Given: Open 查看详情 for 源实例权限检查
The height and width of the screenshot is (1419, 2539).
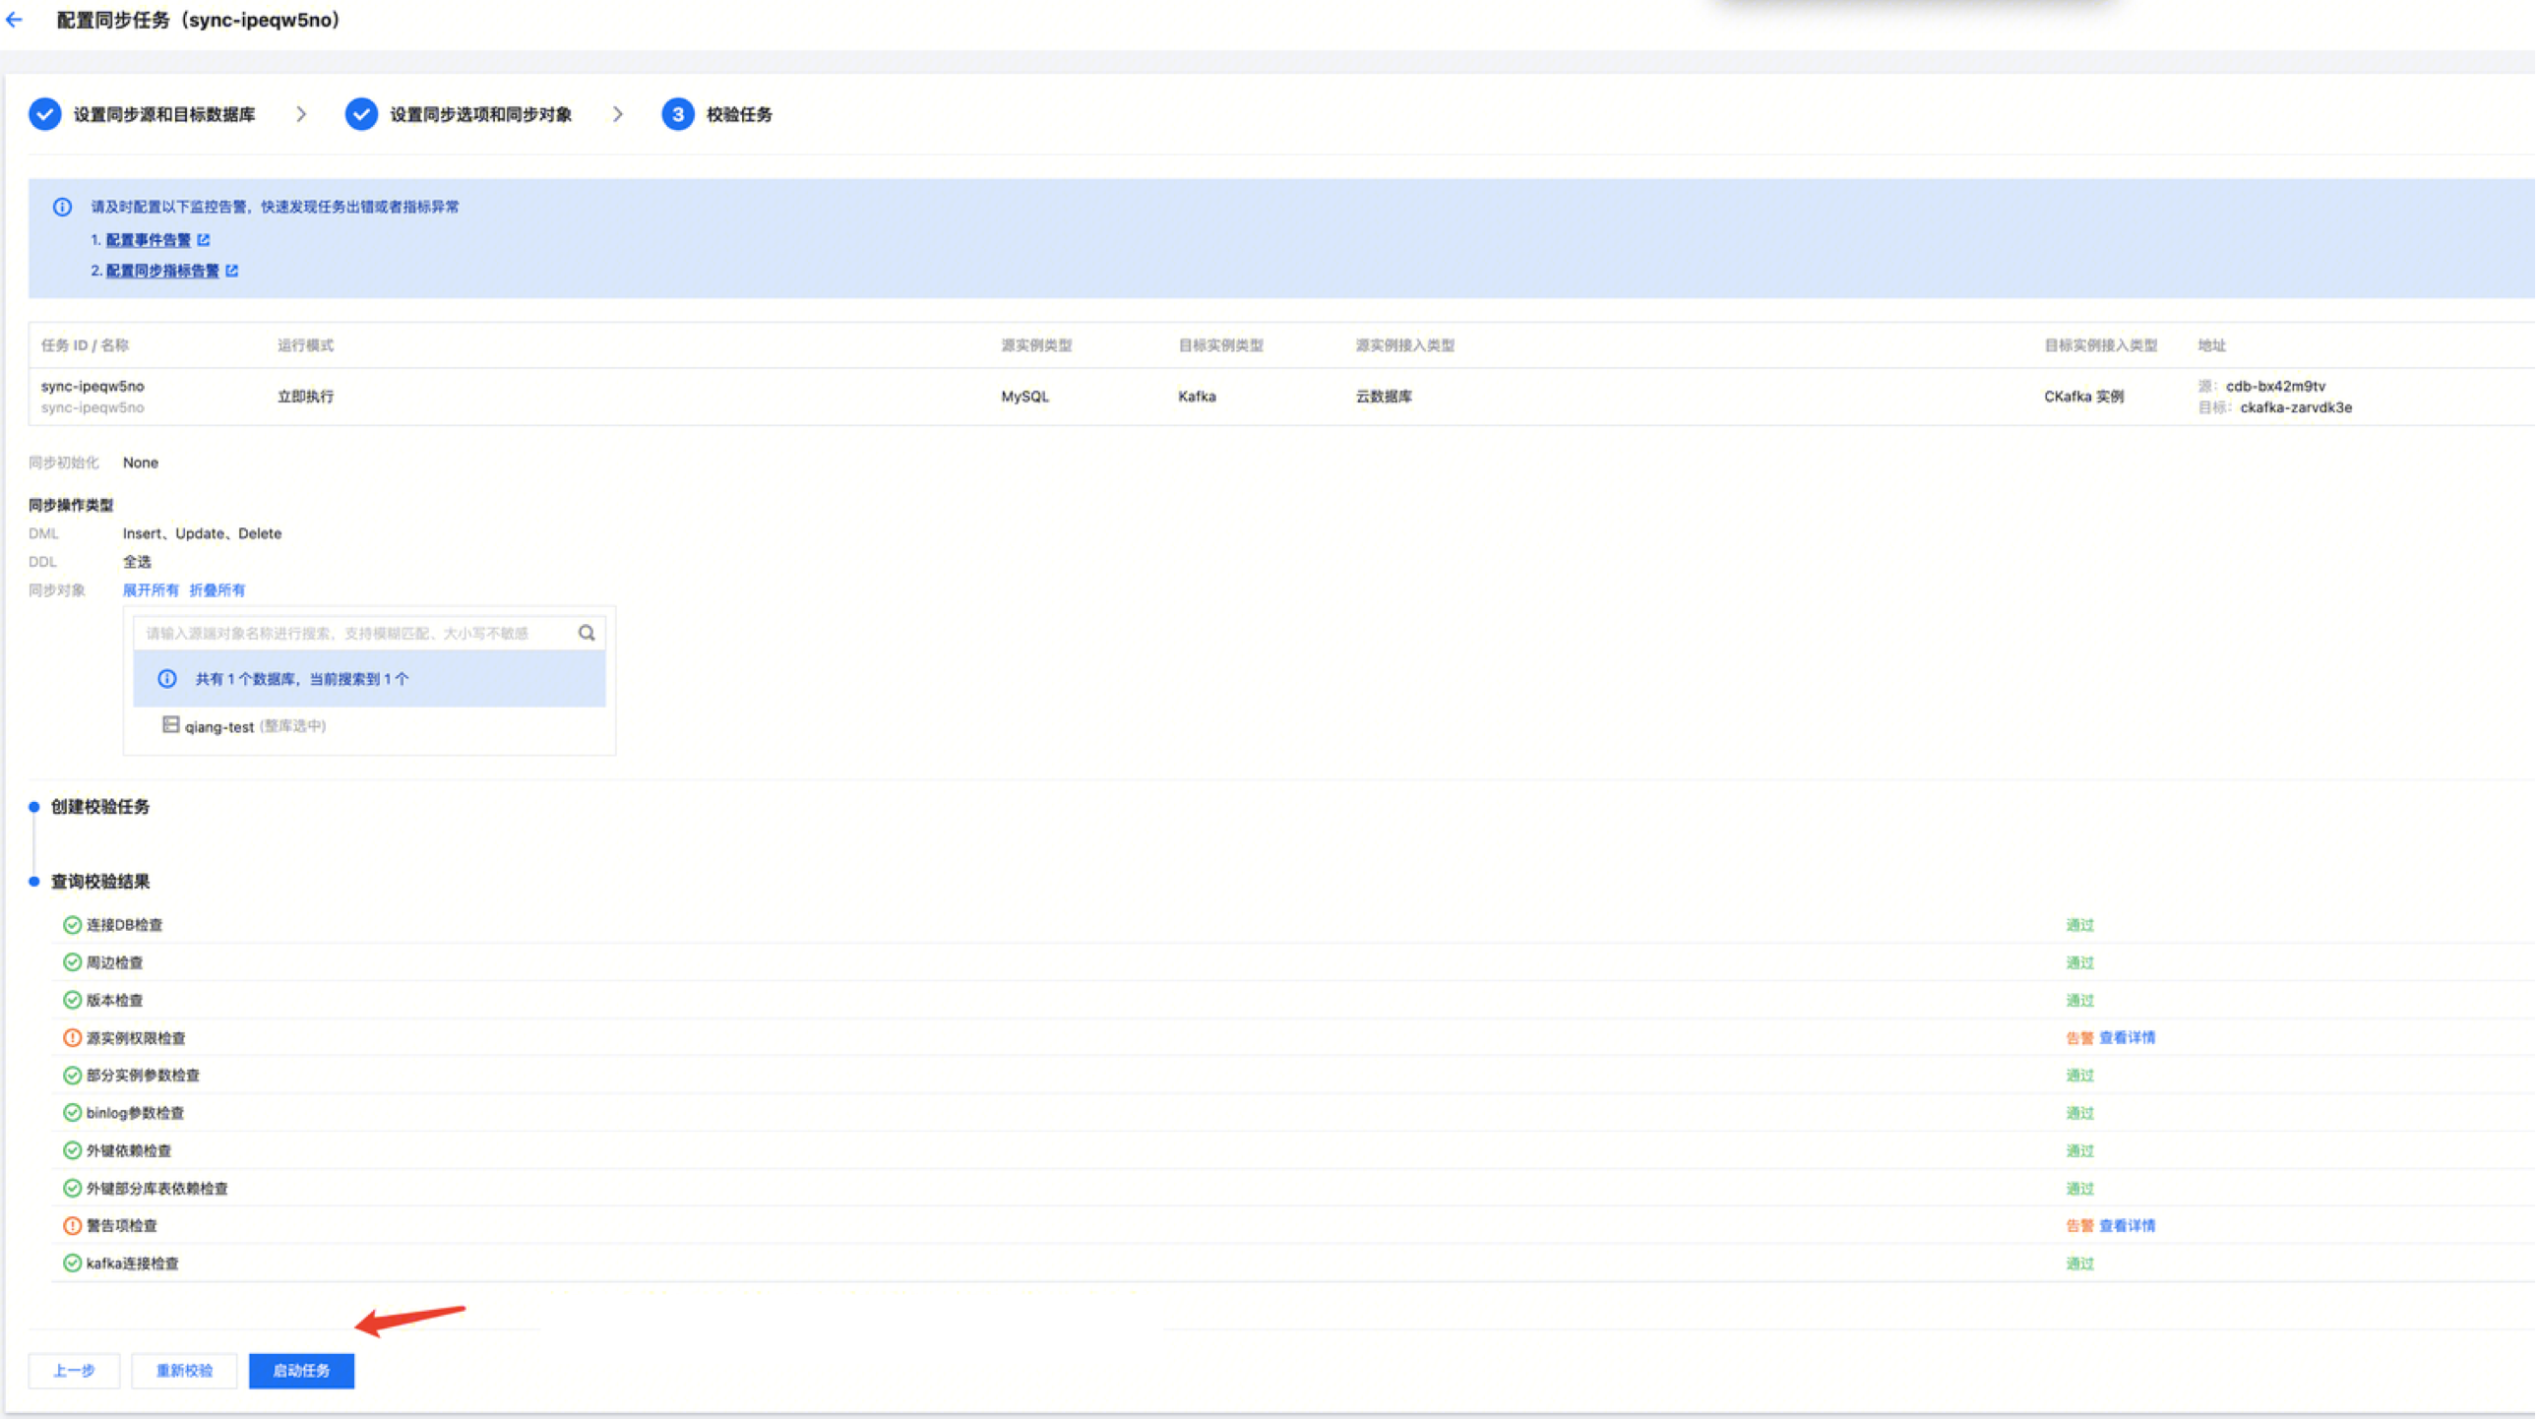Looking at the screenshot, I should 2127,1037.
